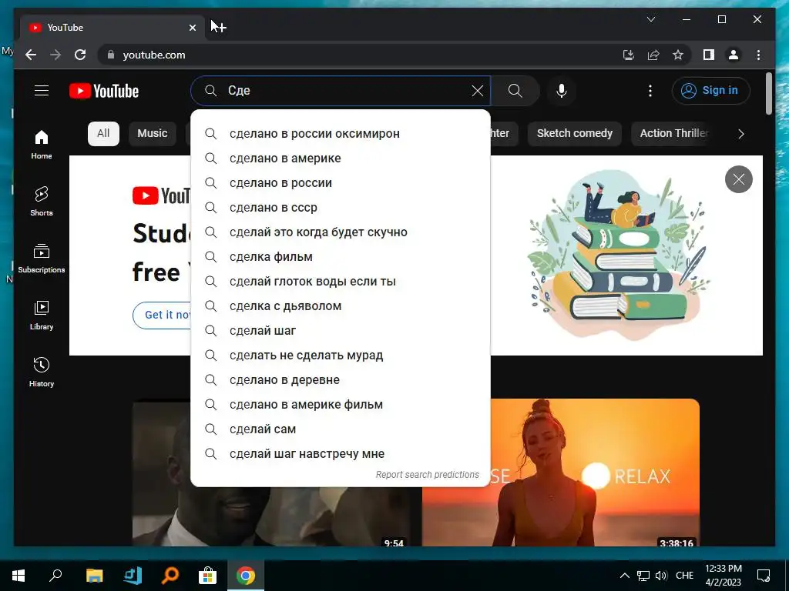The width and height of the screenshot is (789, 591).
Task: Pick suggestion "сделай шаг навстречу мне"
Action: 341,454
